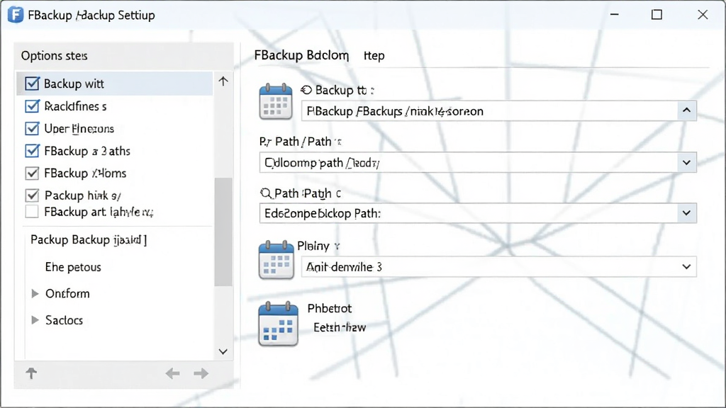The height and width of the screenshot is (408, 726).
Task: Minimize the FBackup setup window
Action: [x=615, y=14]
